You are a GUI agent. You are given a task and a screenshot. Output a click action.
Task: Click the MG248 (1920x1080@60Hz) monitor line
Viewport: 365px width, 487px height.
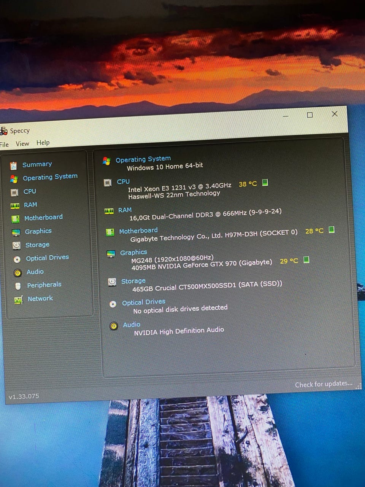(x=173, y=259)
